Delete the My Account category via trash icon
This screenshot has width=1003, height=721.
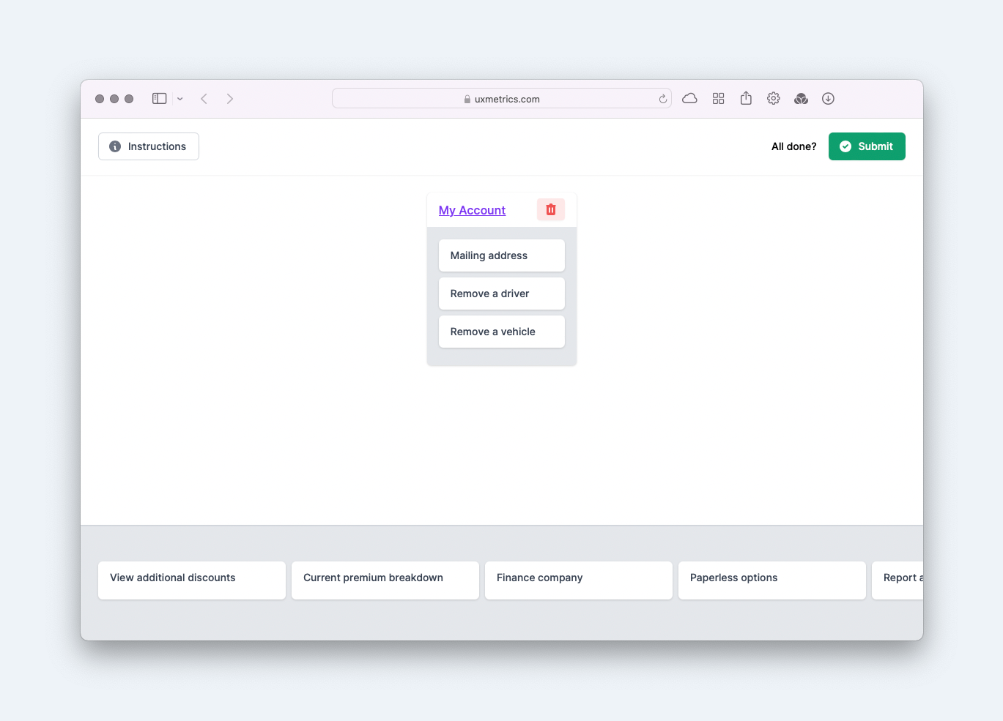[x=550, y=209]
